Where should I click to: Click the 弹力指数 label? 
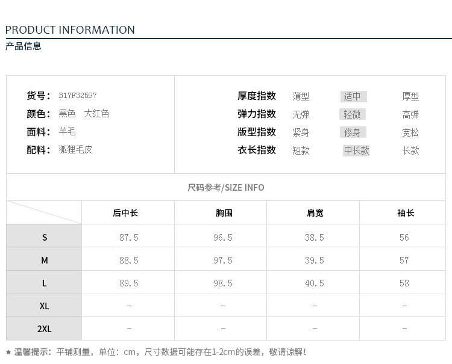click(x=257, y=114)
